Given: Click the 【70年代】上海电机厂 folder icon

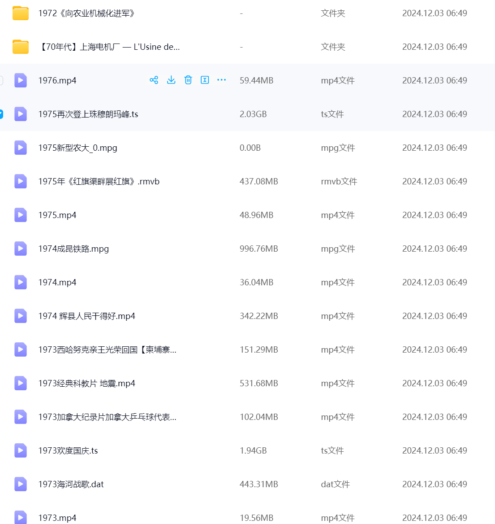Looking at the screenshot, I should tap(21, 47).
